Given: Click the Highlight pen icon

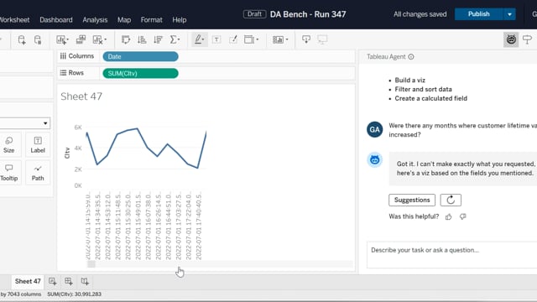Looking at the screenshot, I should coord(198,39).
